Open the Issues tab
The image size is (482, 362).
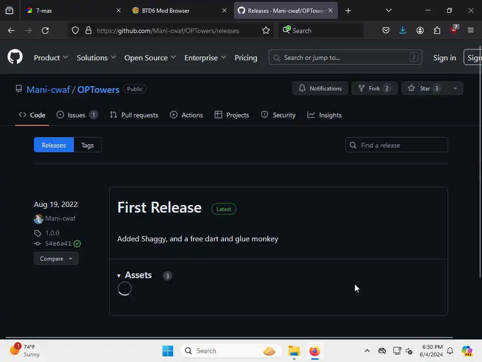coord(77,115)
